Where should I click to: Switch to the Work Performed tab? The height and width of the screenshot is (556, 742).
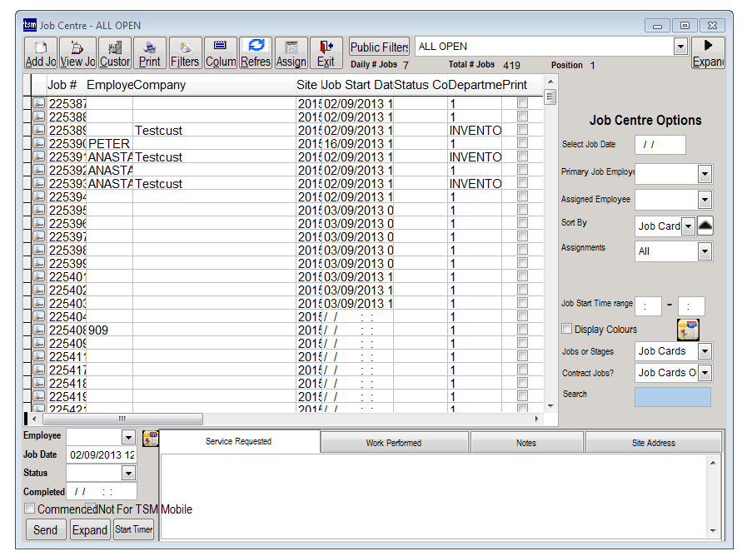click(394, 443)
